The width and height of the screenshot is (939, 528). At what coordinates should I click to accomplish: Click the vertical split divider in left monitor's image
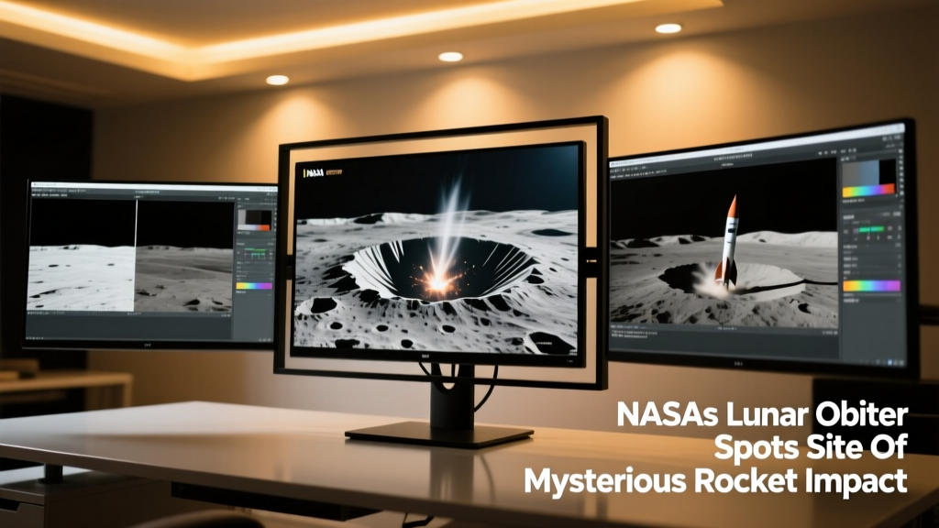137,256
